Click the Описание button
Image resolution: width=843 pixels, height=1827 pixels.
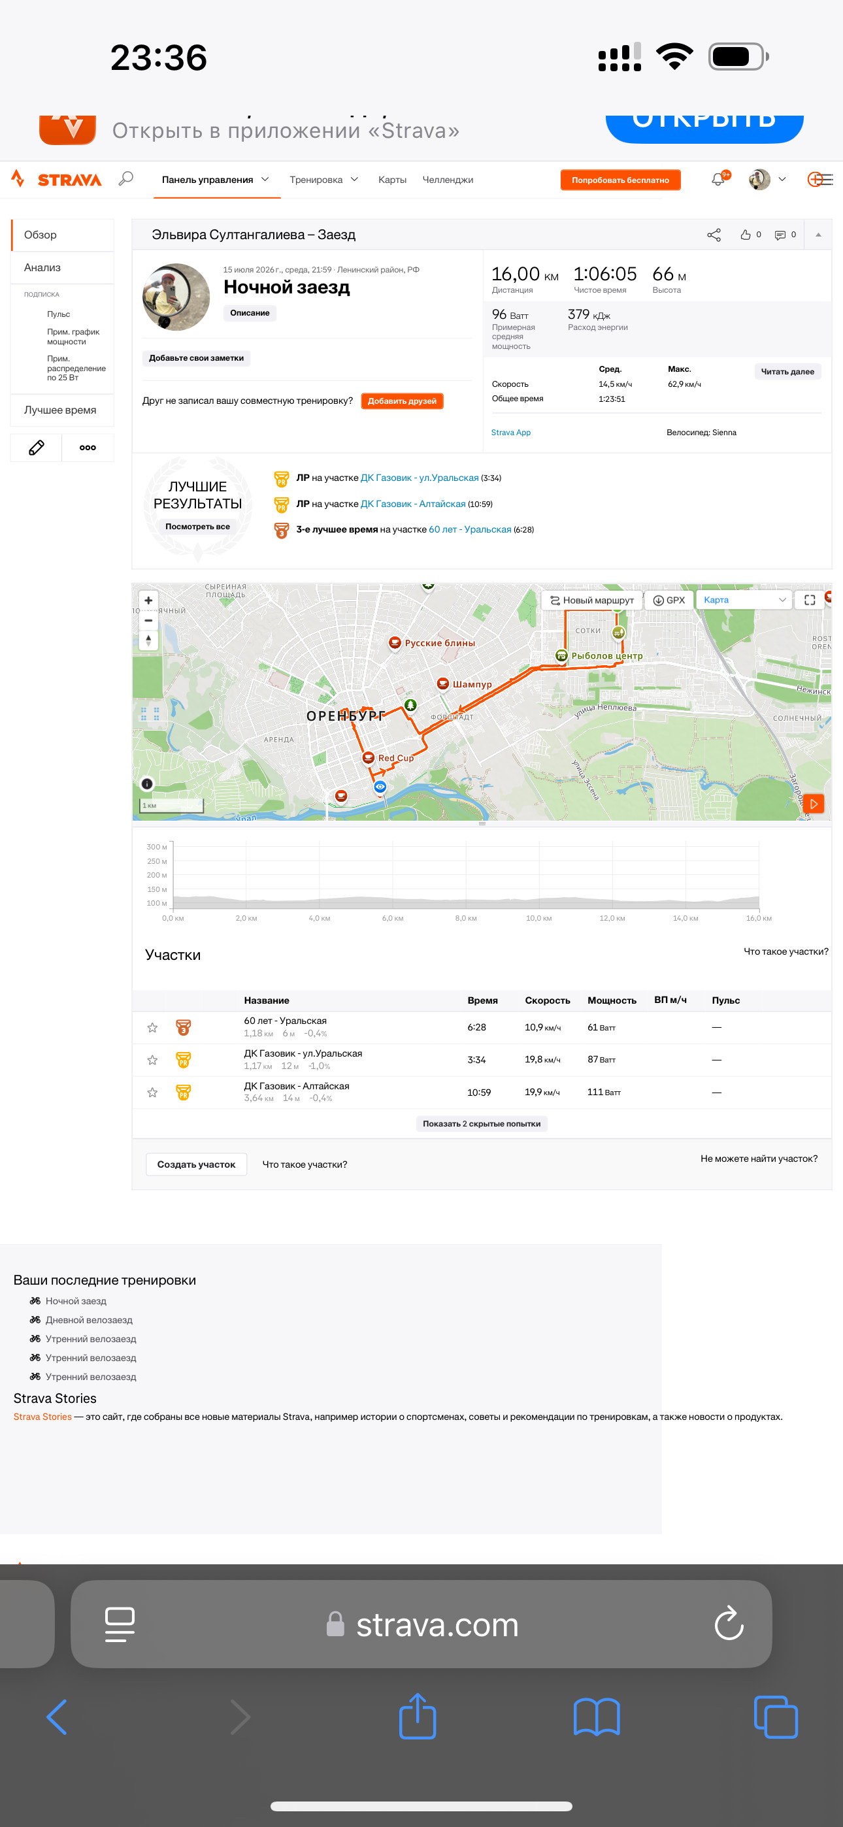[x=250, y=313]
